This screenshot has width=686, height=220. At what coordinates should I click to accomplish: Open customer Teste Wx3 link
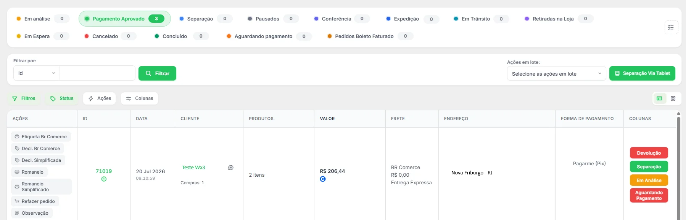coord(193,168)
